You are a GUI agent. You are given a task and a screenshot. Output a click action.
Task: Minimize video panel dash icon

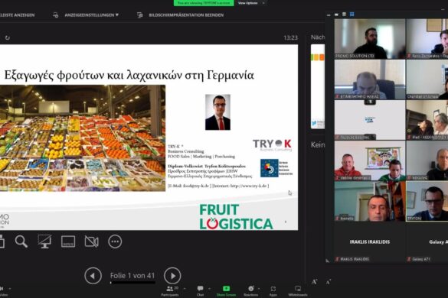click(x=329, y=15)
